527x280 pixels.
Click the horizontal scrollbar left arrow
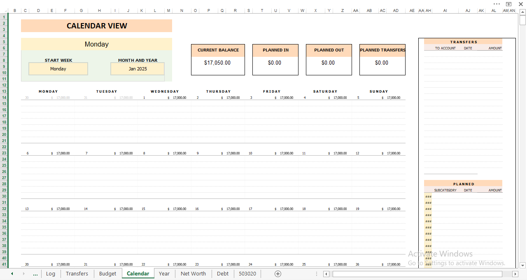326,273
